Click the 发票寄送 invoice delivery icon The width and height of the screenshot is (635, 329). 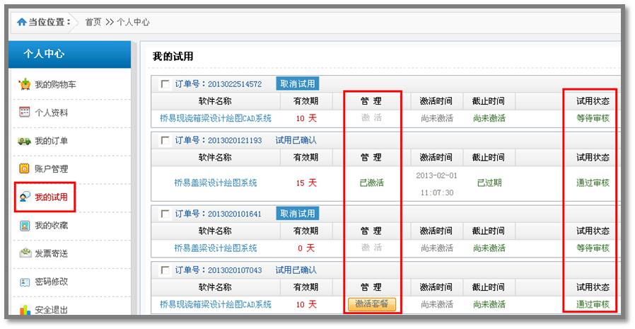click(25, 253)
